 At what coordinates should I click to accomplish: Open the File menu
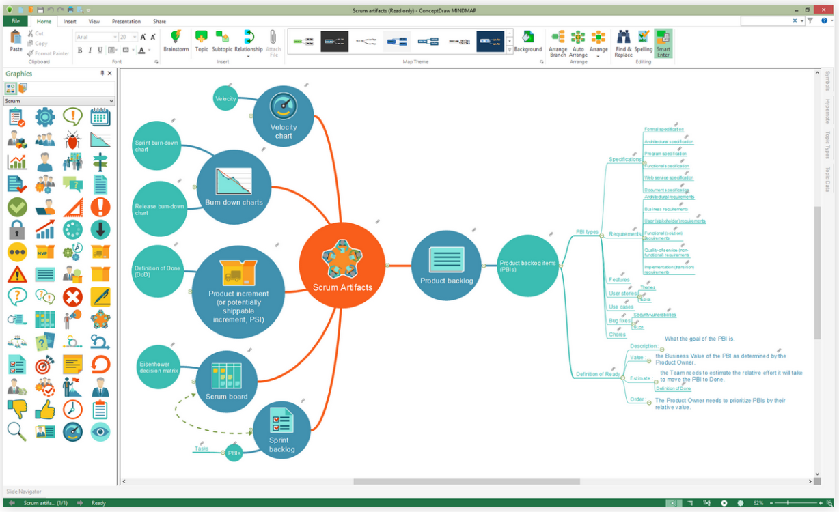(15, 21)
